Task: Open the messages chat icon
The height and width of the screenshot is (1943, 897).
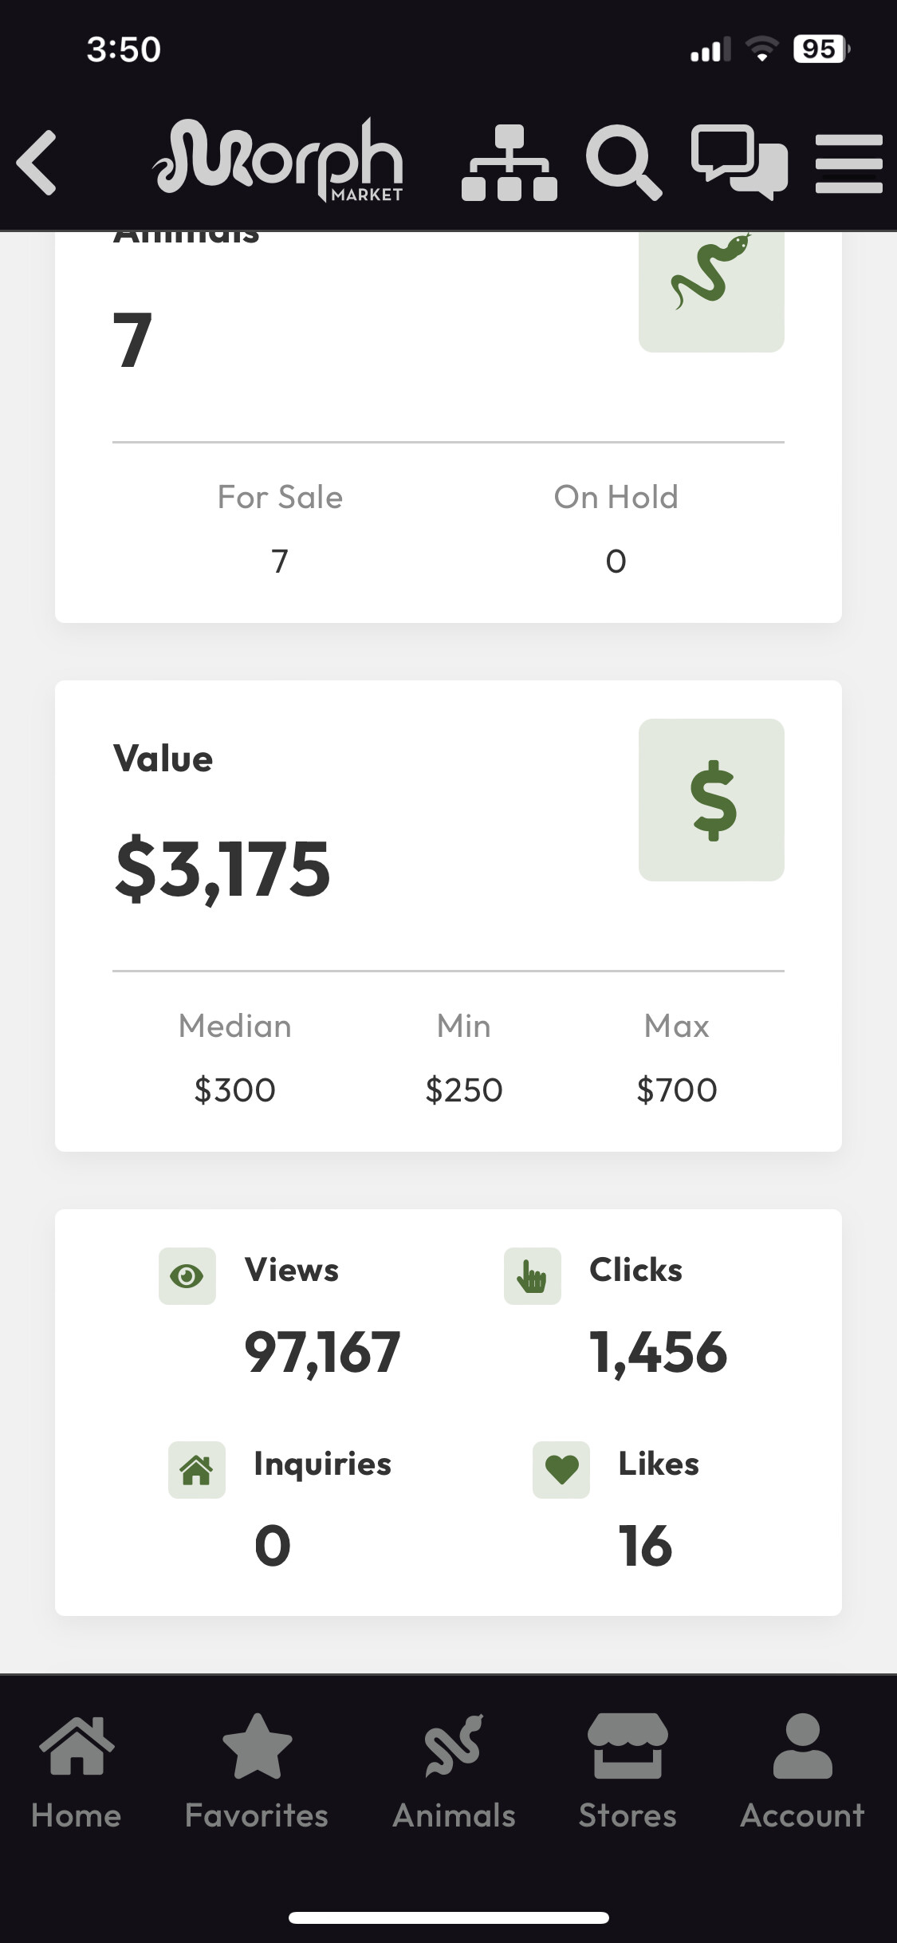Action: [739, 163]
